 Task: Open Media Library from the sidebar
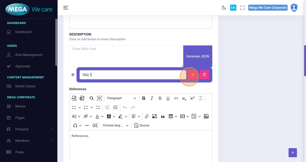(x=25, y=86)
